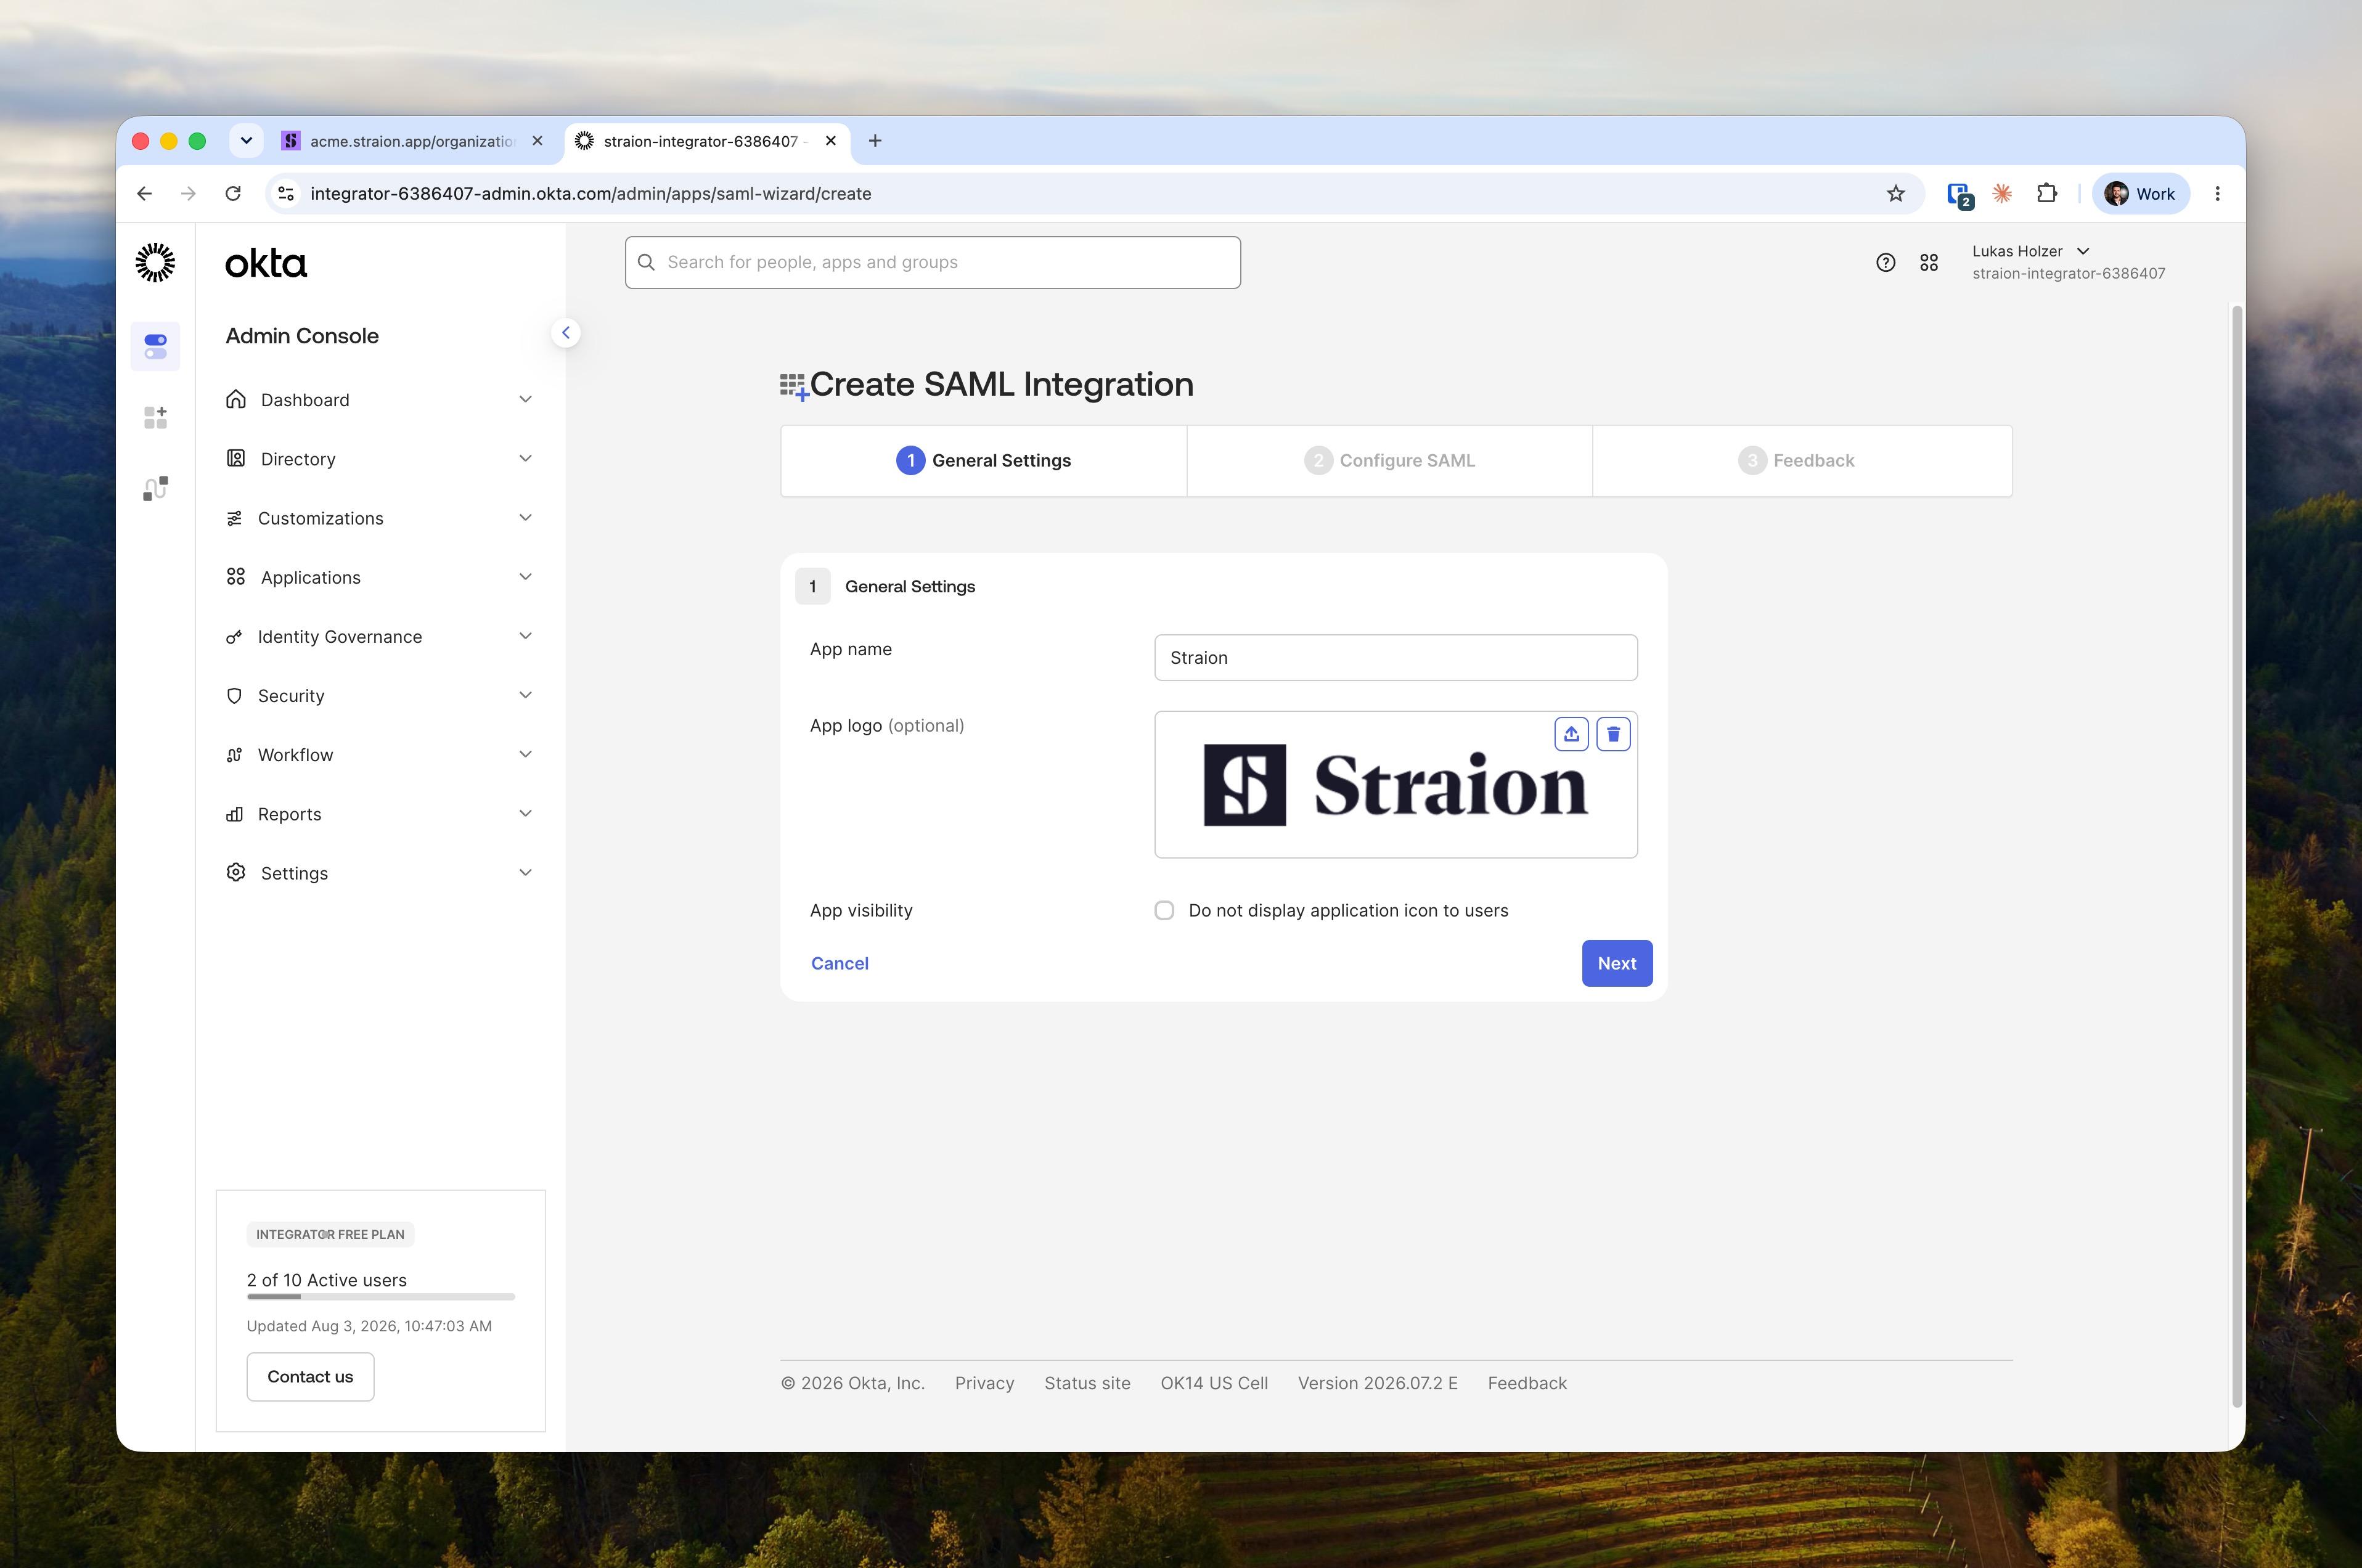Open the blue extension icon with badge 2
This screenshot has width=2362, height=1568.
(1960, 195)
